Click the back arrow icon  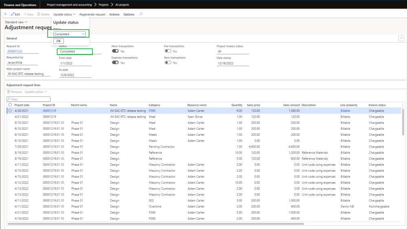(x=6, y=14)
